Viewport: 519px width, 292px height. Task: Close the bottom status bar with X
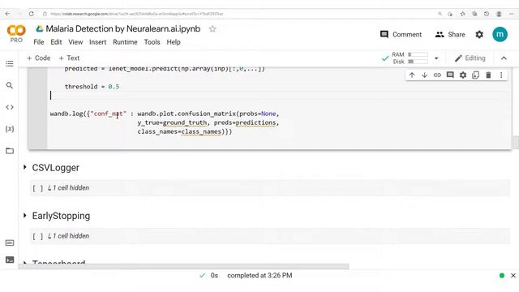(513, 276)
